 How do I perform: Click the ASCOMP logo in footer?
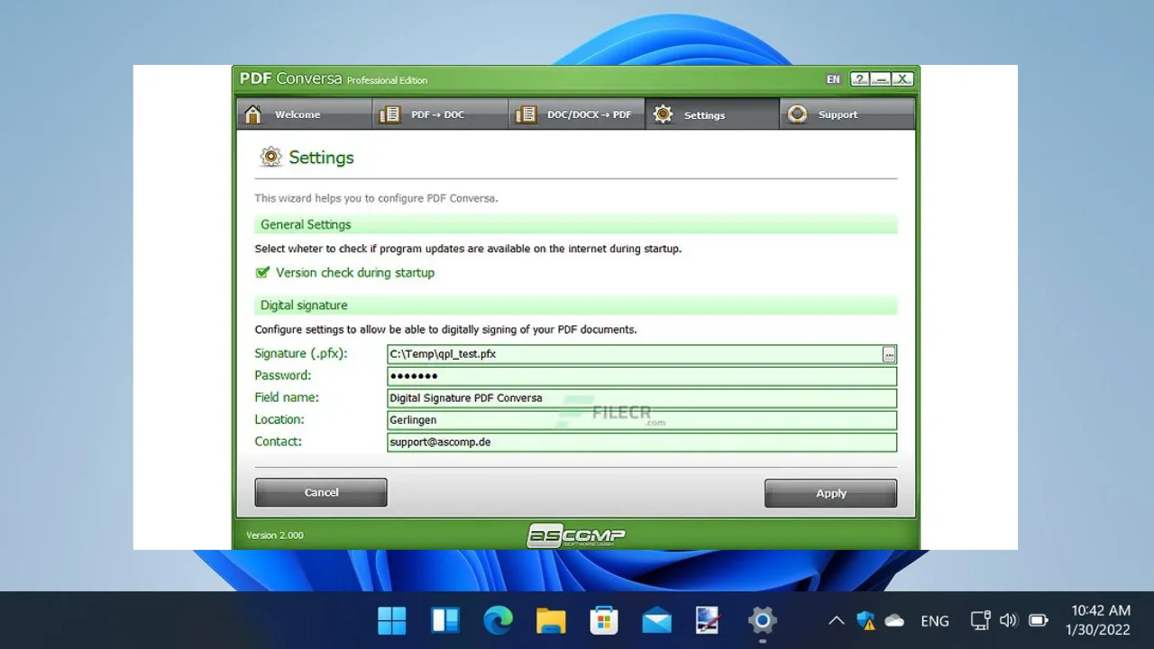(x=576, y=535)
